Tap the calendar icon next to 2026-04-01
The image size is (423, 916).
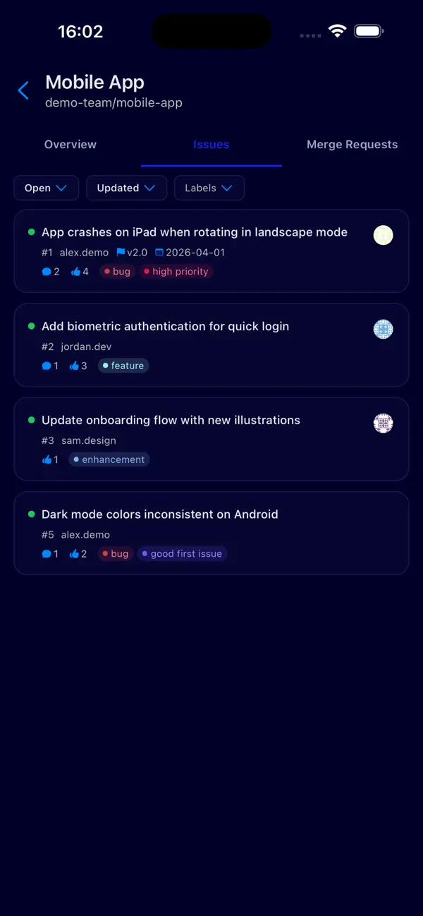click(159, 251)
